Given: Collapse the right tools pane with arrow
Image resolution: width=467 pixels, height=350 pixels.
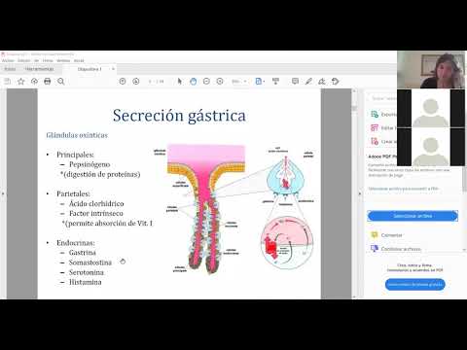Looking at the screenshot, I should 359,193.
